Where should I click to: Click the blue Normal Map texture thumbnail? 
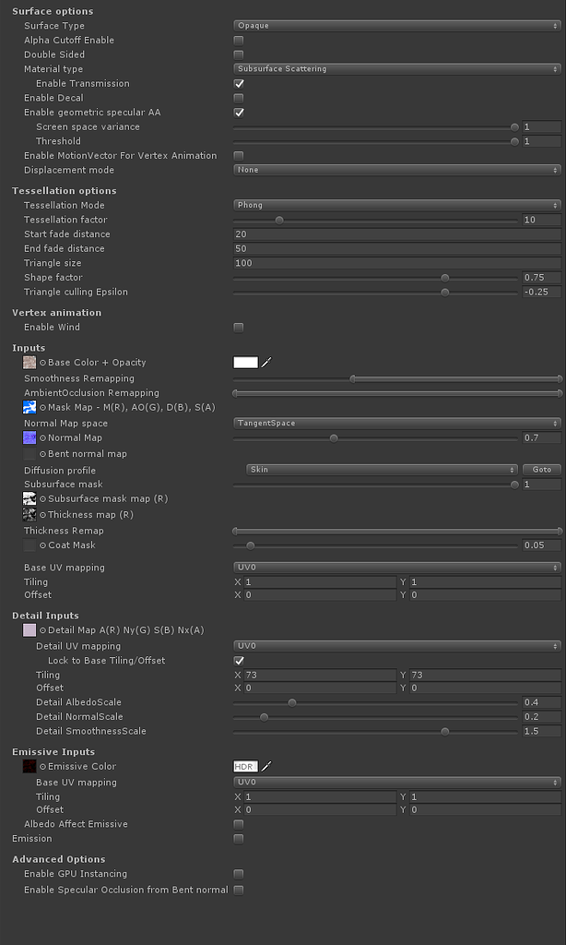[x=29, y=438]
